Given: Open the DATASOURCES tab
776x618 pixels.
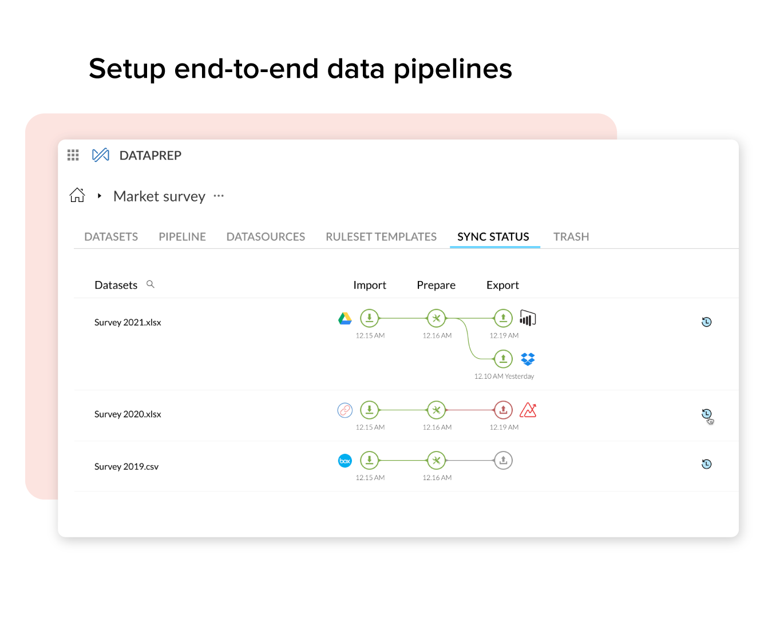Looking at the screenshot, I should click(x=266, y=237).
